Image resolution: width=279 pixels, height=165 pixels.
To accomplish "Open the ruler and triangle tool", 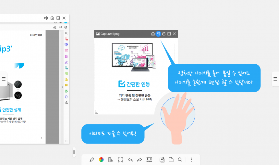I will 111,159.
